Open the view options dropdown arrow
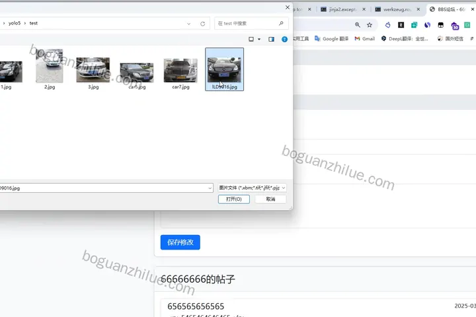 259,39
